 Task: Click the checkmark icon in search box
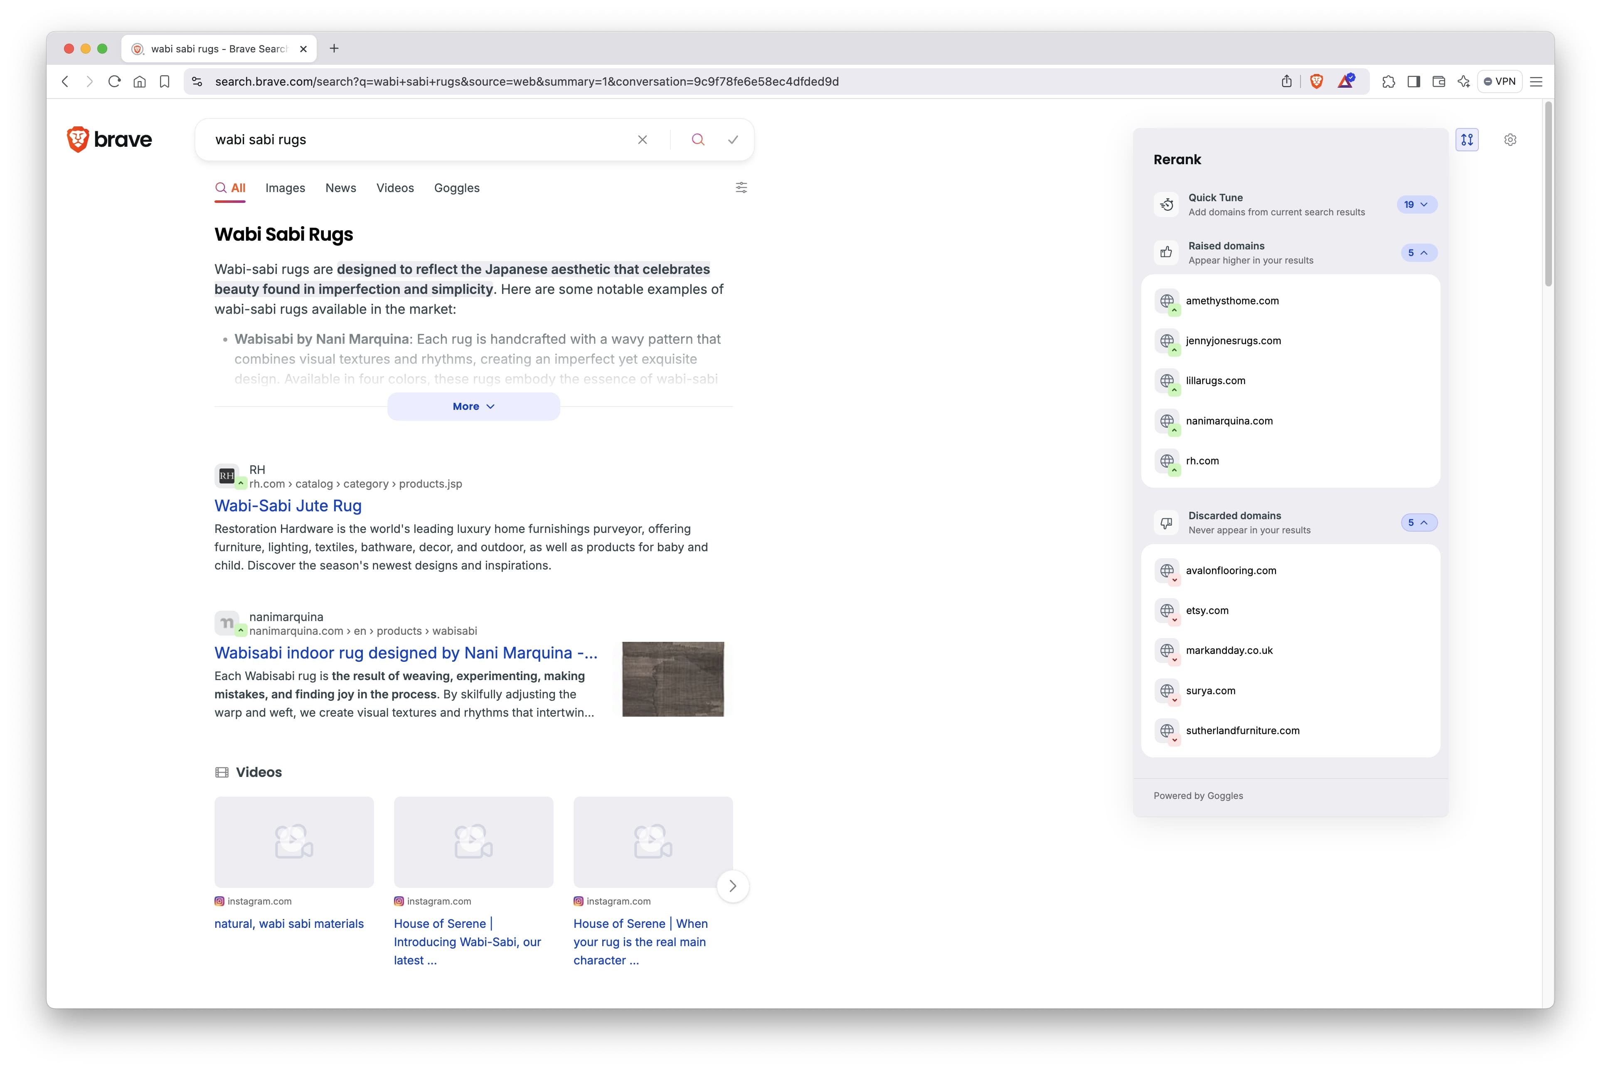click(733, 140)
